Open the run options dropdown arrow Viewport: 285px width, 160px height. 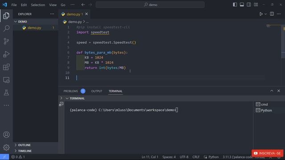(x=265, y=14)
